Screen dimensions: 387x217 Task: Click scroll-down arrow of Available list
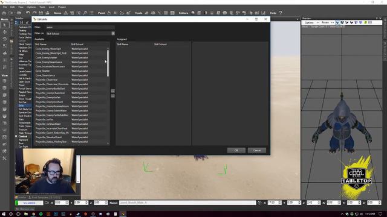pos(108,143)
